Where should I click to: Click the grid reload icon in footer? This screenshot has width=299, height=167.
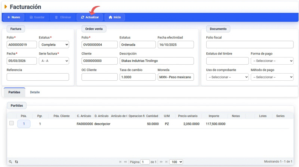point(16,162)
